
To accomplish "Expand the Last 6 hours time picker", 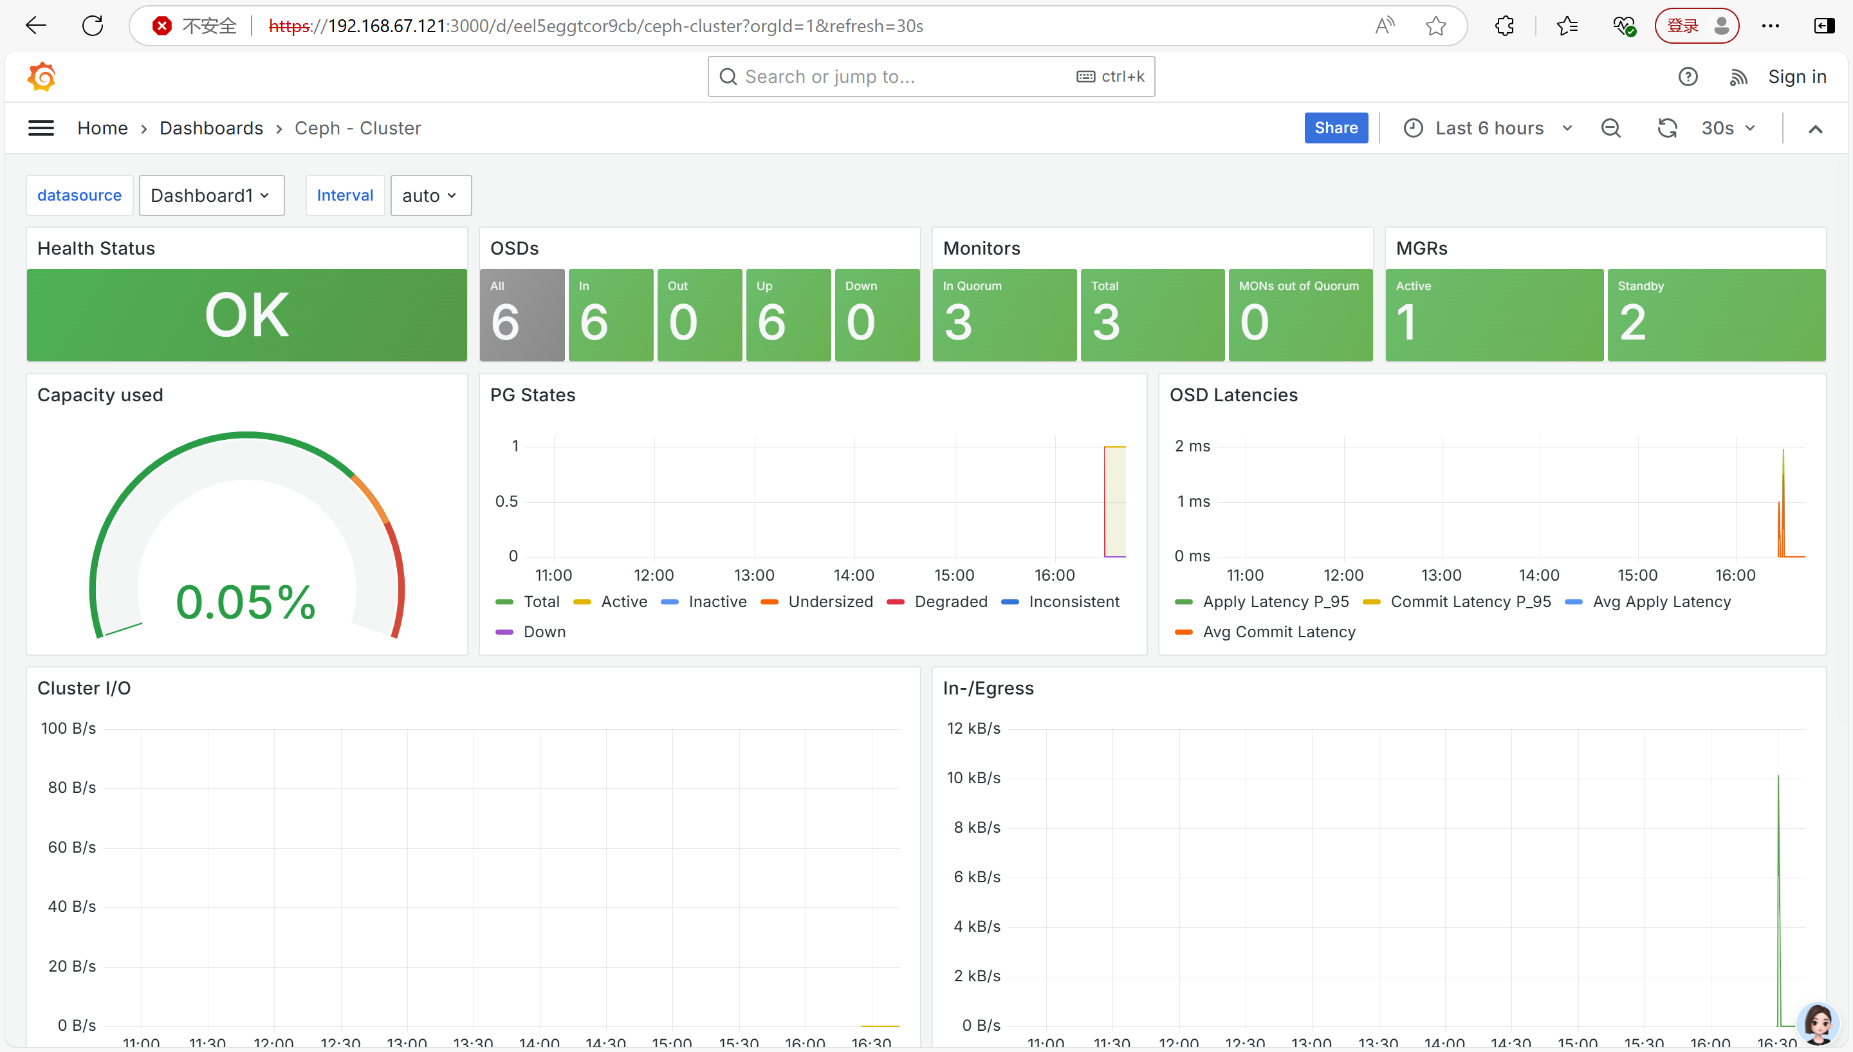I will pyautogui.click(x=1488, y=128).
